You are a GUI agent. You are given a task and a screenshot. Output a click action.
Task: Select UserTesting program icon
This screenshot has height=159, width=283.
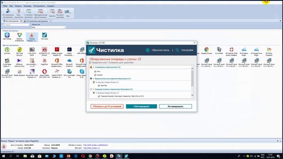(7, 36)
